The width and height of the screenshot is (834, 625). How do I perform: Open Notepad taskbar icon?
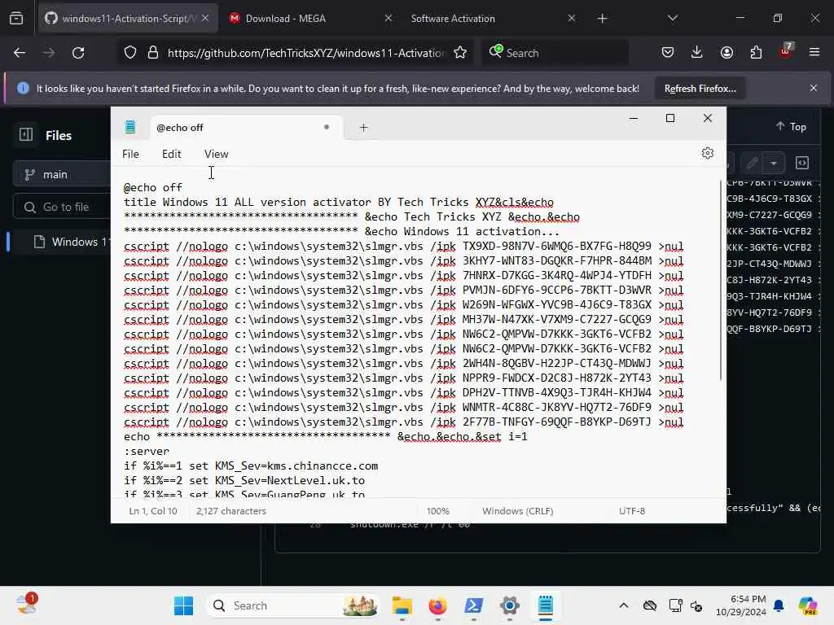tap(545, 605)
